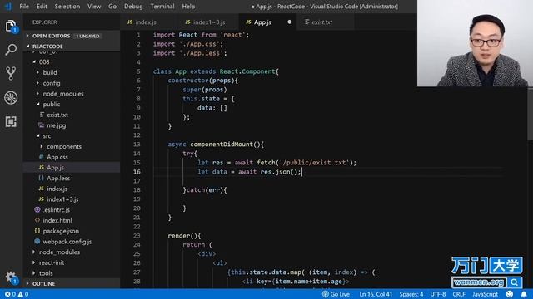Expand the Open Editors section
This screenshot has height=299, width=533.
[x=72, y=36]
